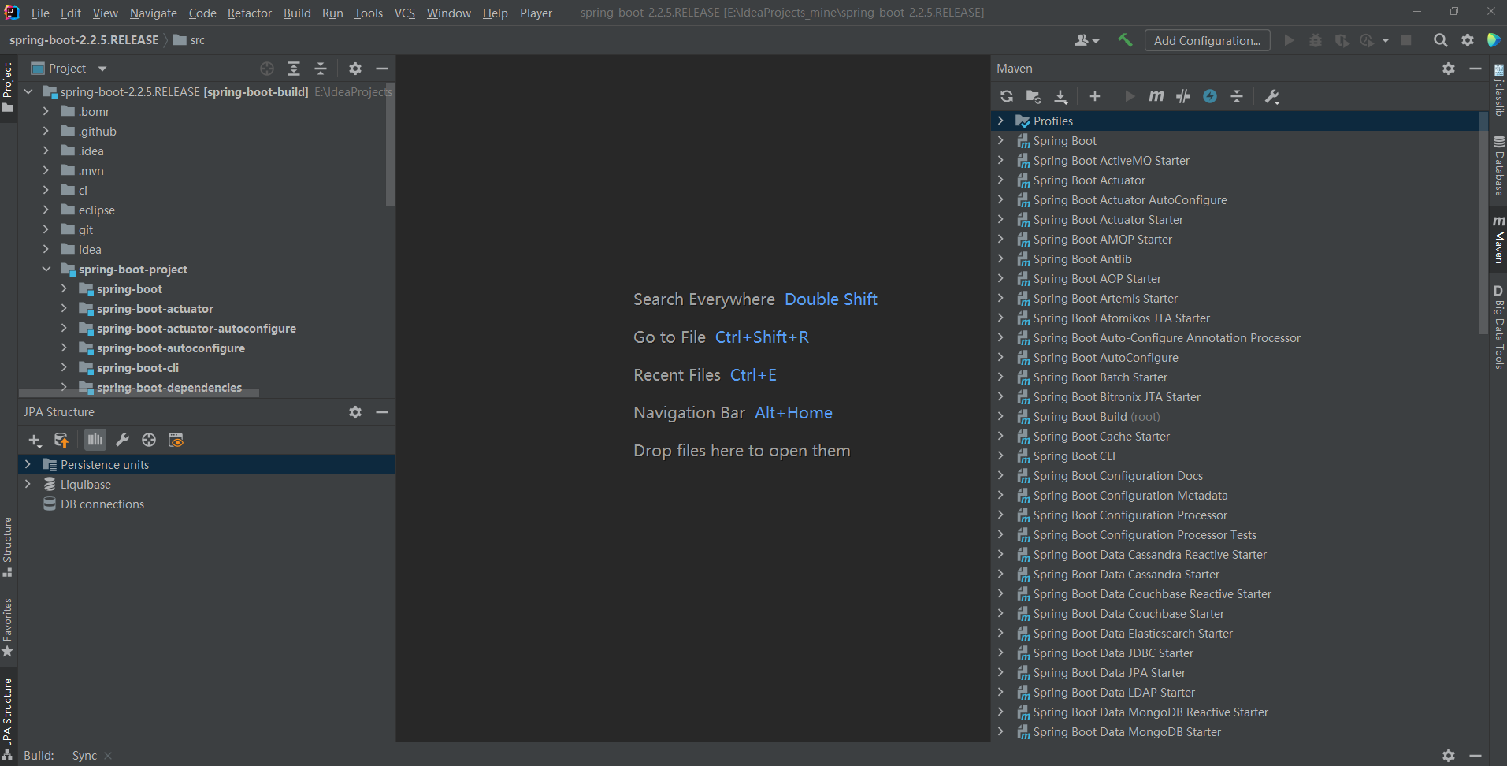
Task: Click the Maven Reload All Projects icon
Action: coord(1007,96)
